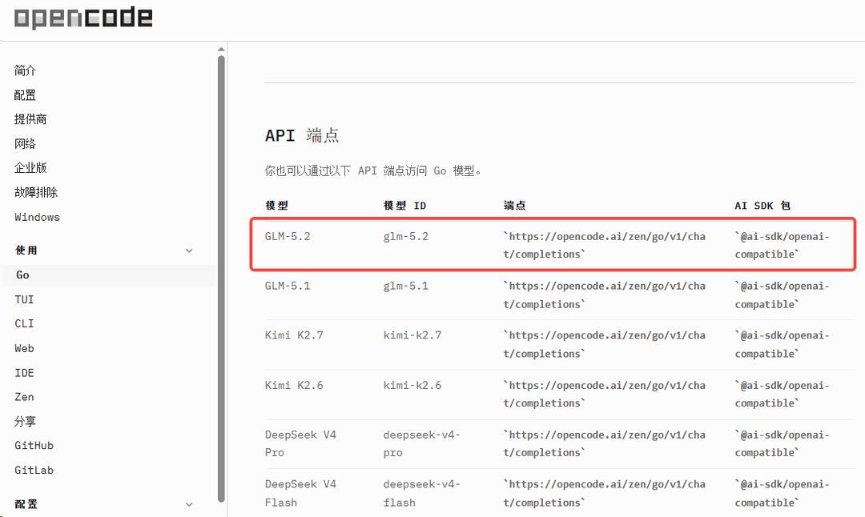Click the glm-5.2 model ID cell
The width and height of the screenshot is (865, 517).
pos(406,236)
